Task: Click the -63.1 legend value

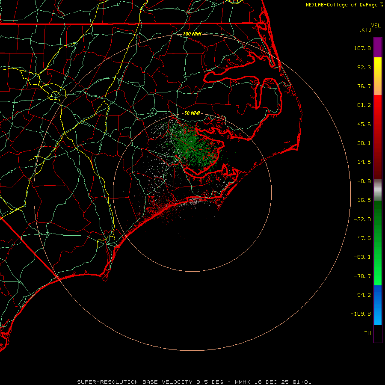Action: 362,257
